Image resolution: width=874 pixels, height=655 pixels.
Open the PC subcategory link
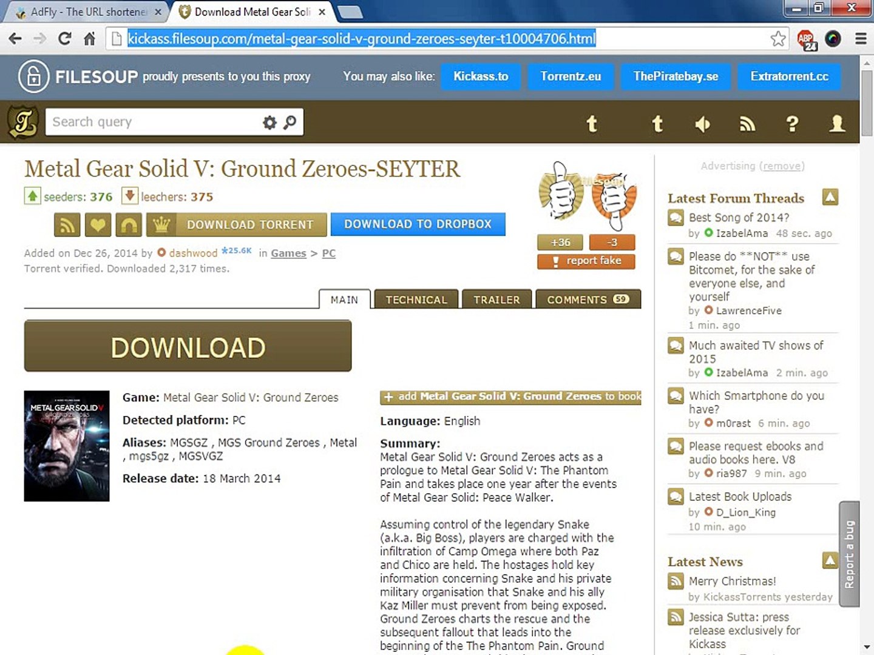click(x=328, y=253)
